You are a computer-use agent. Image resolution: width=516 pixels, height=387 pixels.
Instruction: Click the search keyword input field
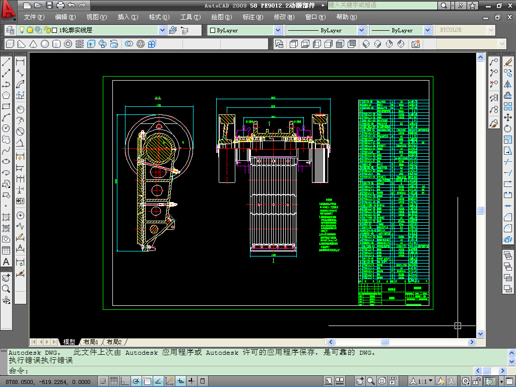coord(382,6)
